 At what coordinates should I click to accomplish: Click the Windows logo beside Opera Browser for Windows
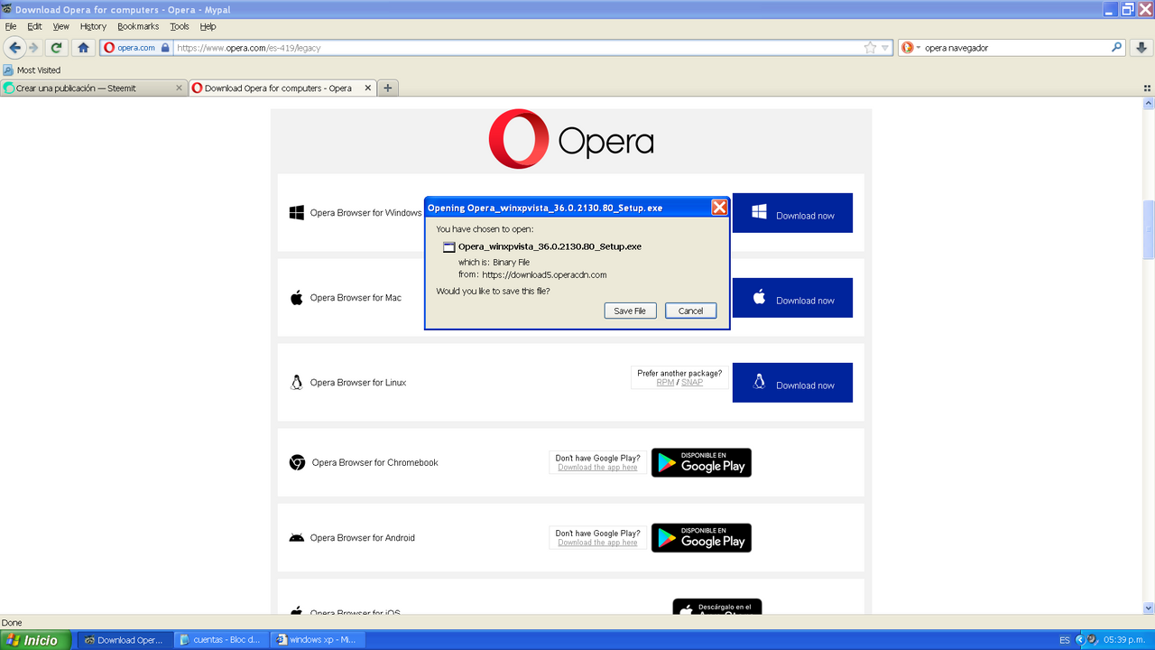click(296, 213)
